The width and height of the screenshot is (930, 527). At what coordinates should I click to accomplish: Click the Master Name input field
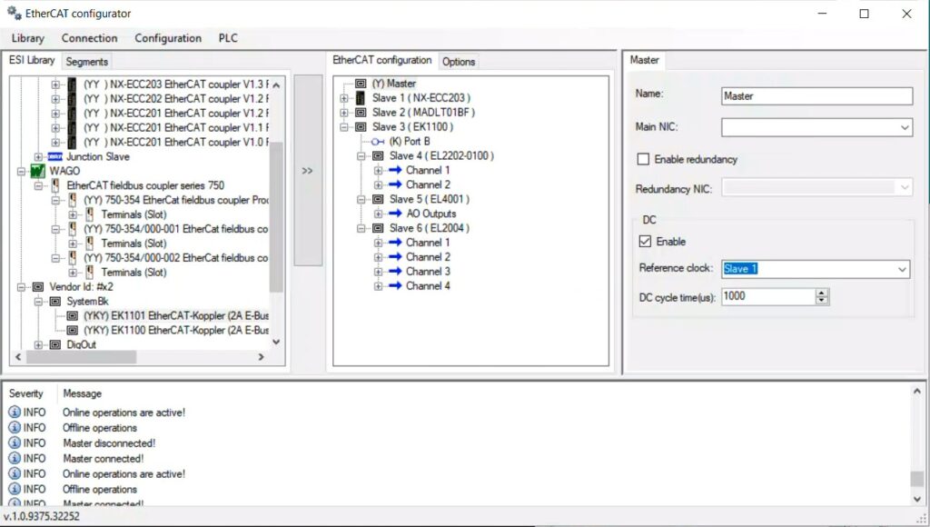coord(816,96)
